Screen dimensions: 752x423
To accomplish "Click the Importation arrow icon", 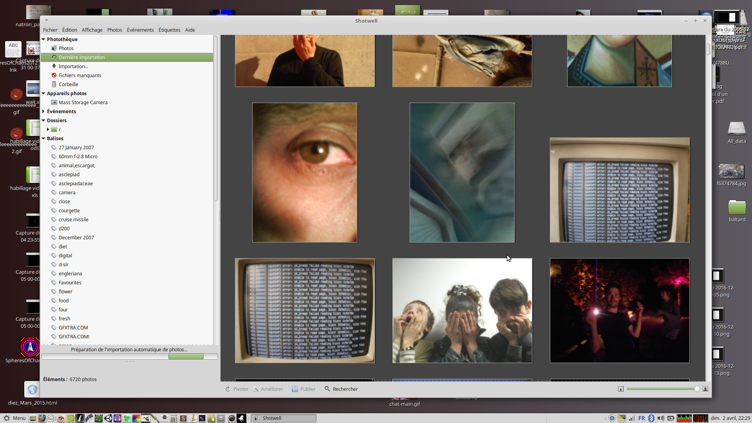I will (54, 66).
